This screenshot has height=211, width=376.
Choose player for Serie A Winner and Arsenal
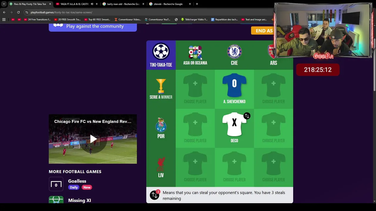[273, 89]
